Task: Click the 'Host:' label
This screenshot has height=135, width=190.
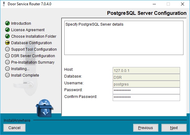Action: (69, 70)
